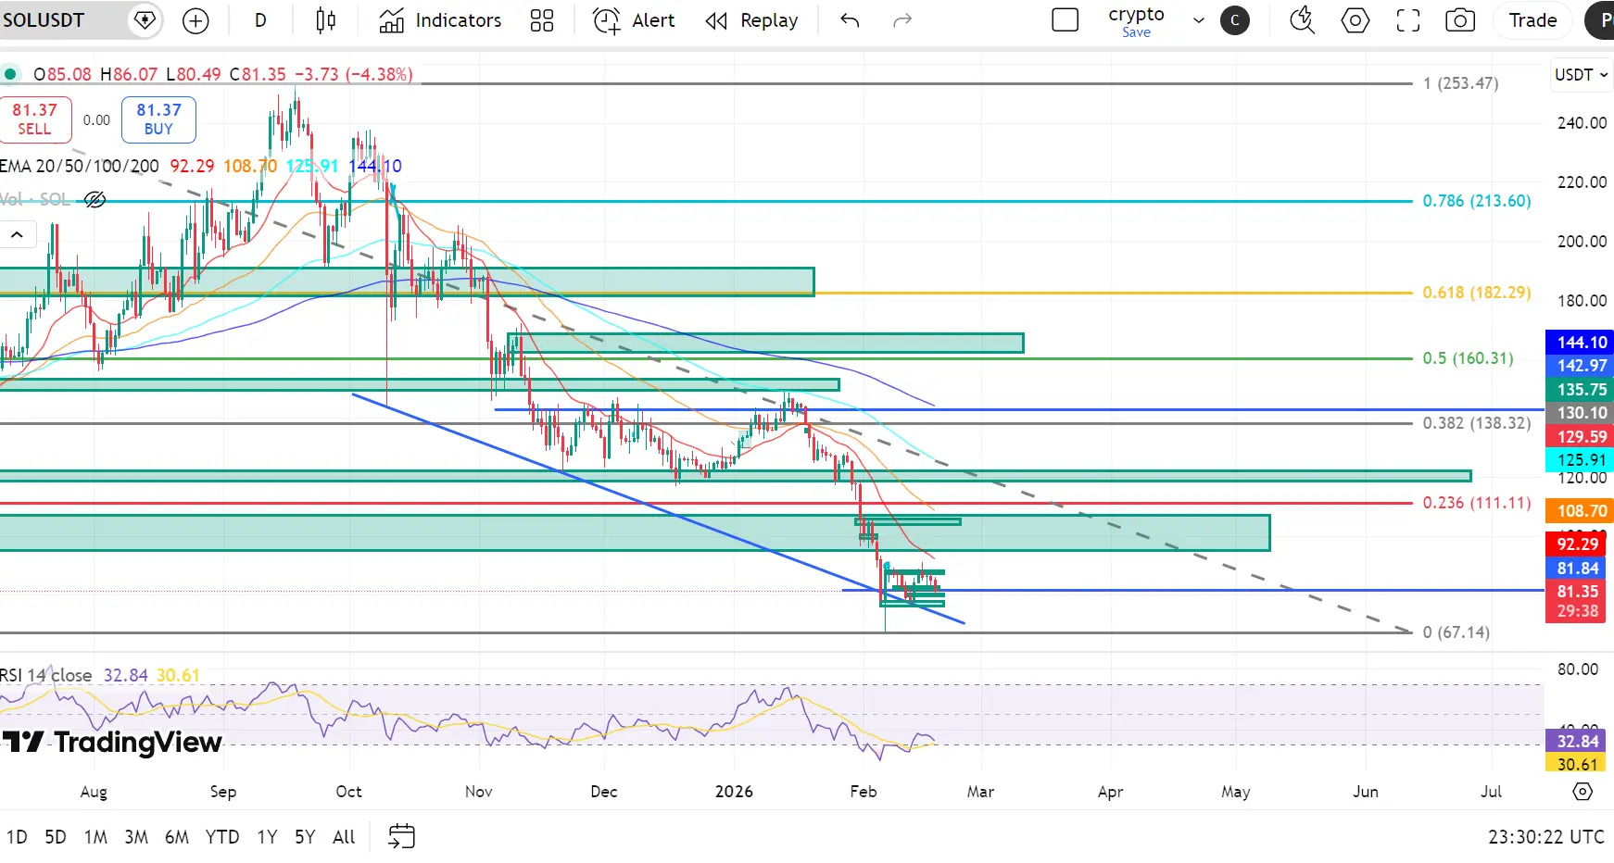
Task: Select the 1Y date range
Action: (x=267, y=837)
